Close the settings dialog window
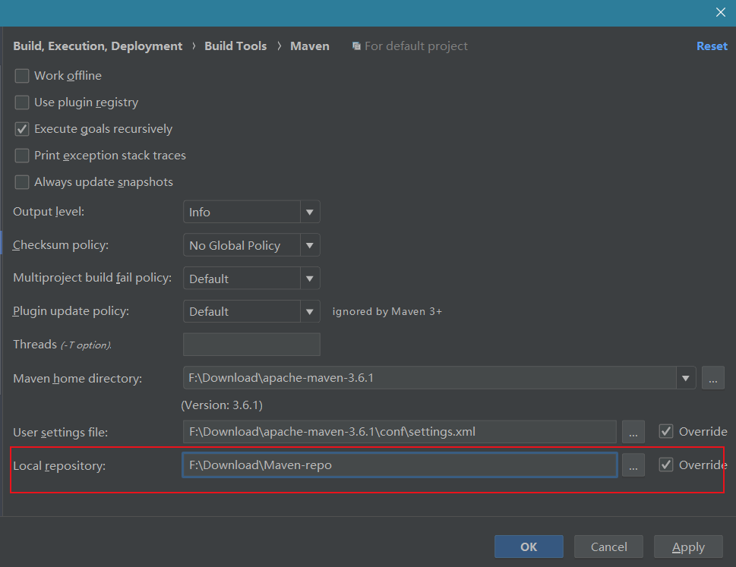The image size is (736, 567). click(721, 12)
